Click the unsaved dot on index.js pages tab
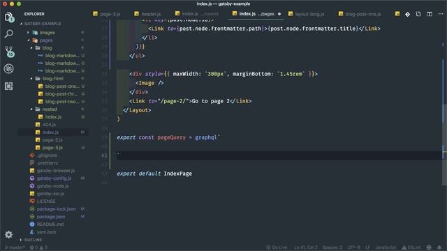447x251 pixels. tap(279, 14)
